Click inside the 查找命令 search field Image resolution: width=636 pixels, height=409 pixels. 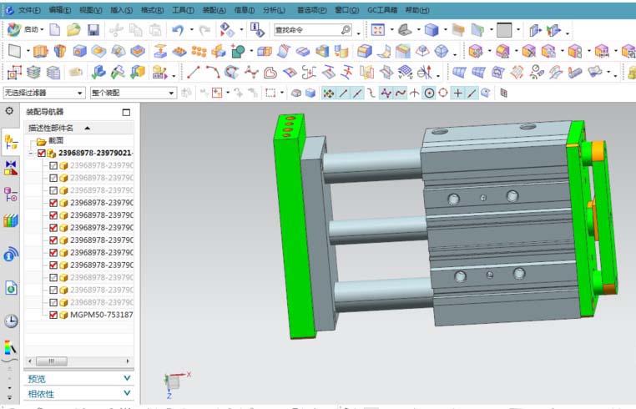307,29
